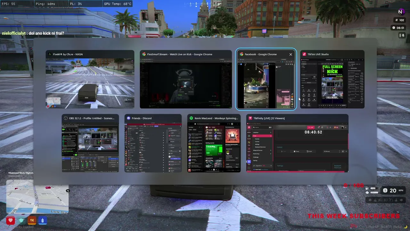Click the 'Vinewood Blvd / Elgin Ave' street label
The image size is (410, 231).
[x=21, y=173]
